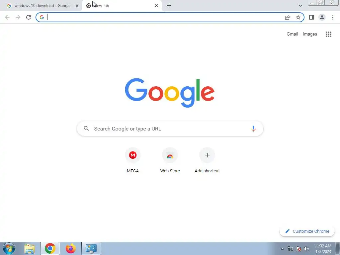Open the side panel icon
The height and width of the screenshot is (255, 340).
click(311, 17)
